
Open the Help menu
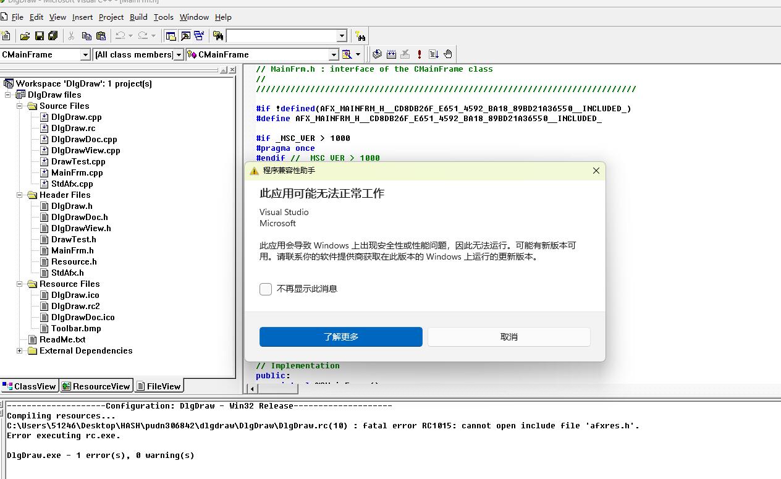(223, 17)
